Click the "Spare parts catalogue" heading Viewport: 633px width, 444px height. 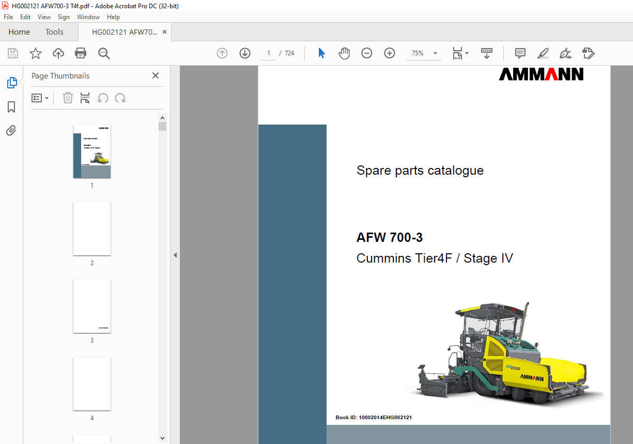(420, 171)
